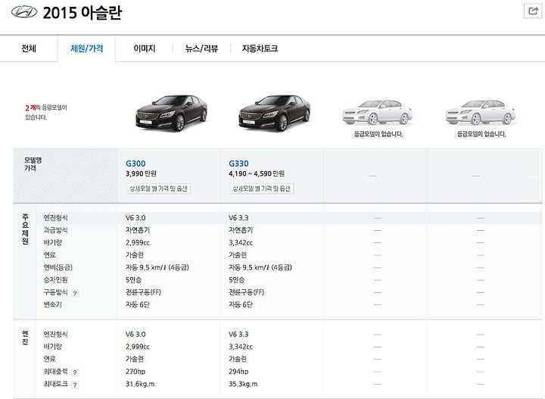Image resolution: width=545 pixels, height=399 pixels.
Task: Open the 뉴스/리뷰 tab
Action: 201,48
